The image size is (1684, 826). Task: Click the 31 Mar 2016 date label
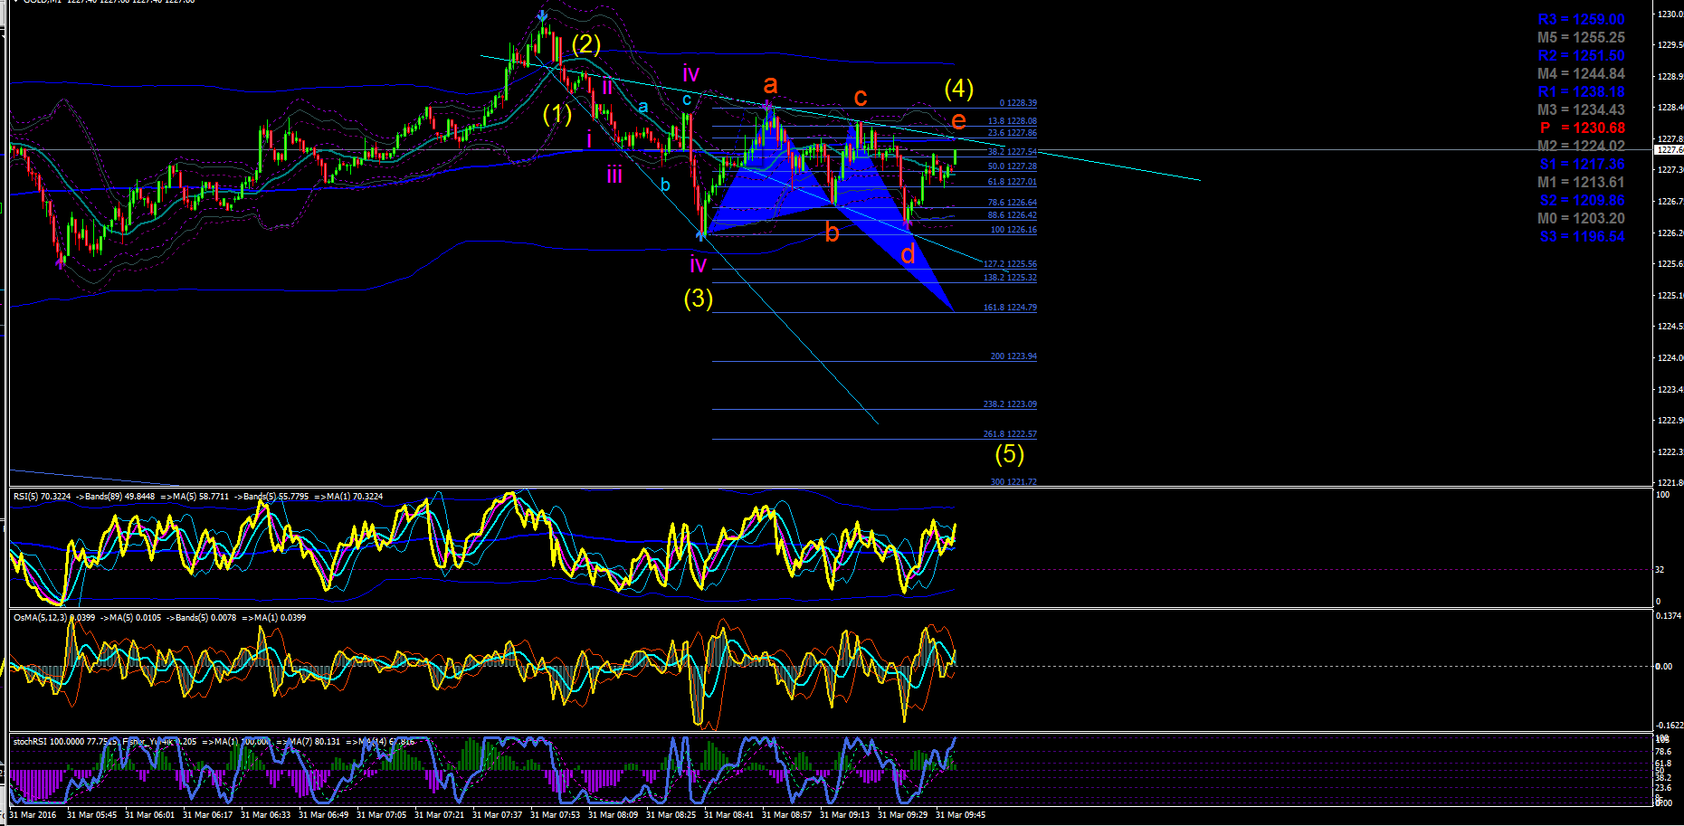pyautogui.click(x=33, y=815)
